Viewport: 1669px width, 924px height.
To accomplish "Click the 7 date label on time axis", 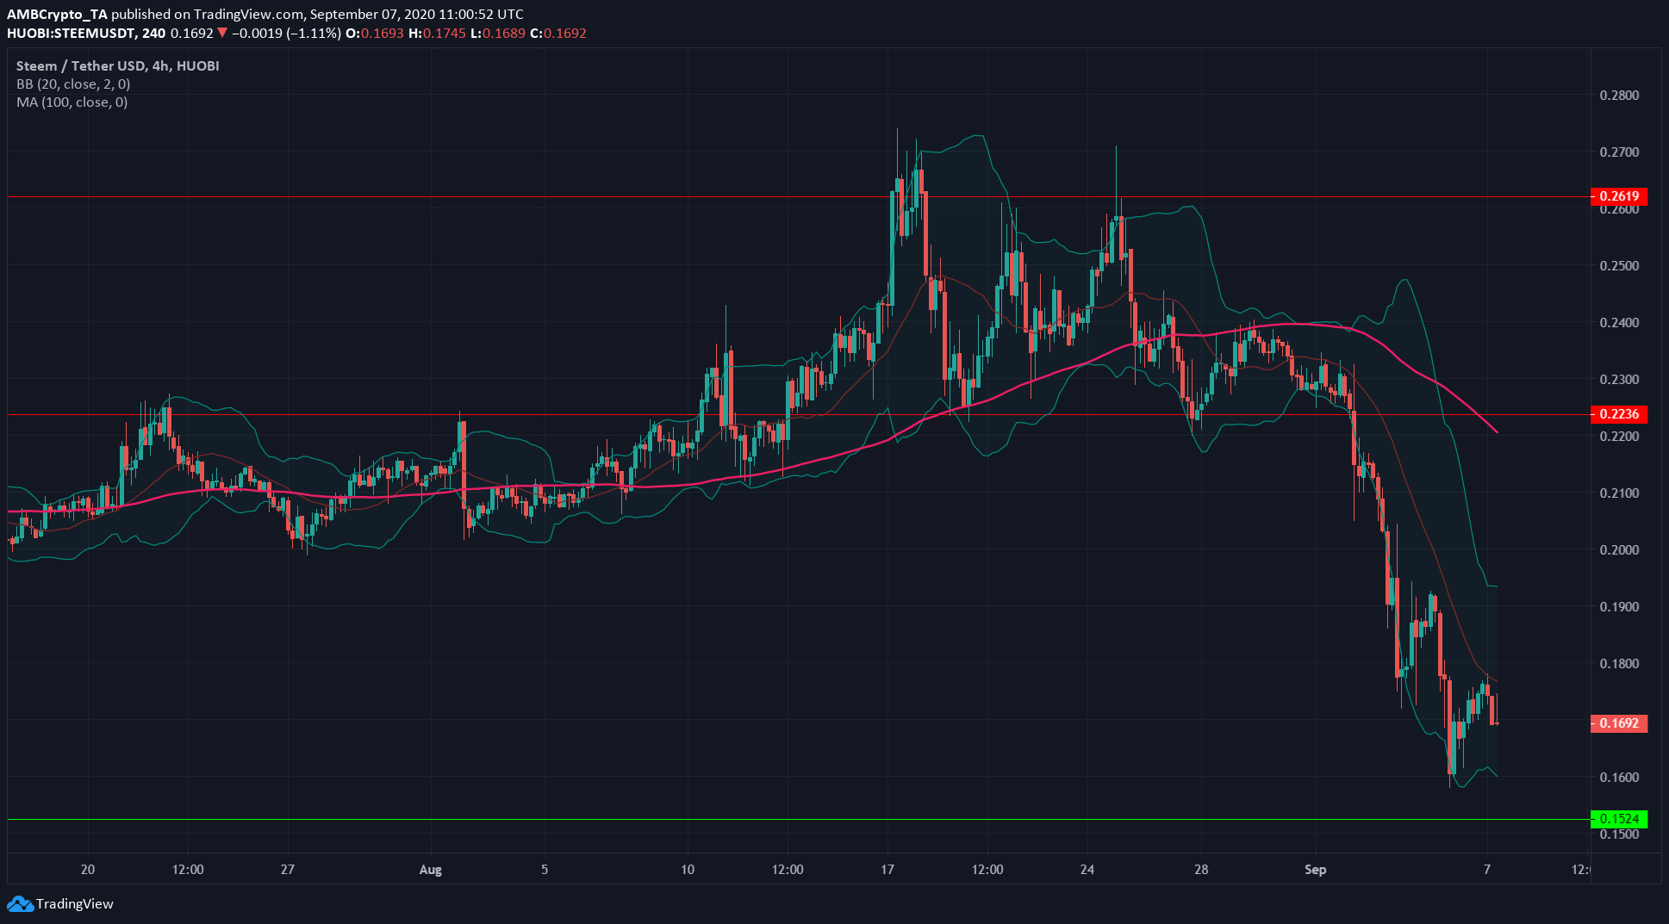I will point(1487,870).
